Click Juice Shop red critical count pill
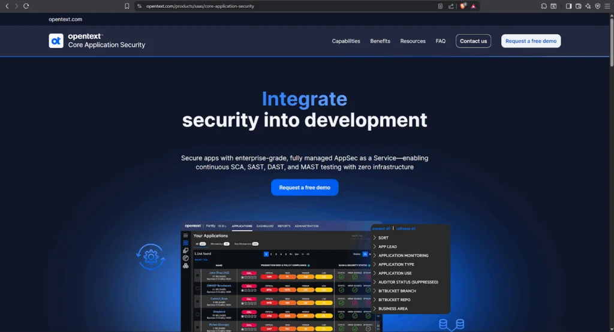Screen dimensions: 614x332 269,277
